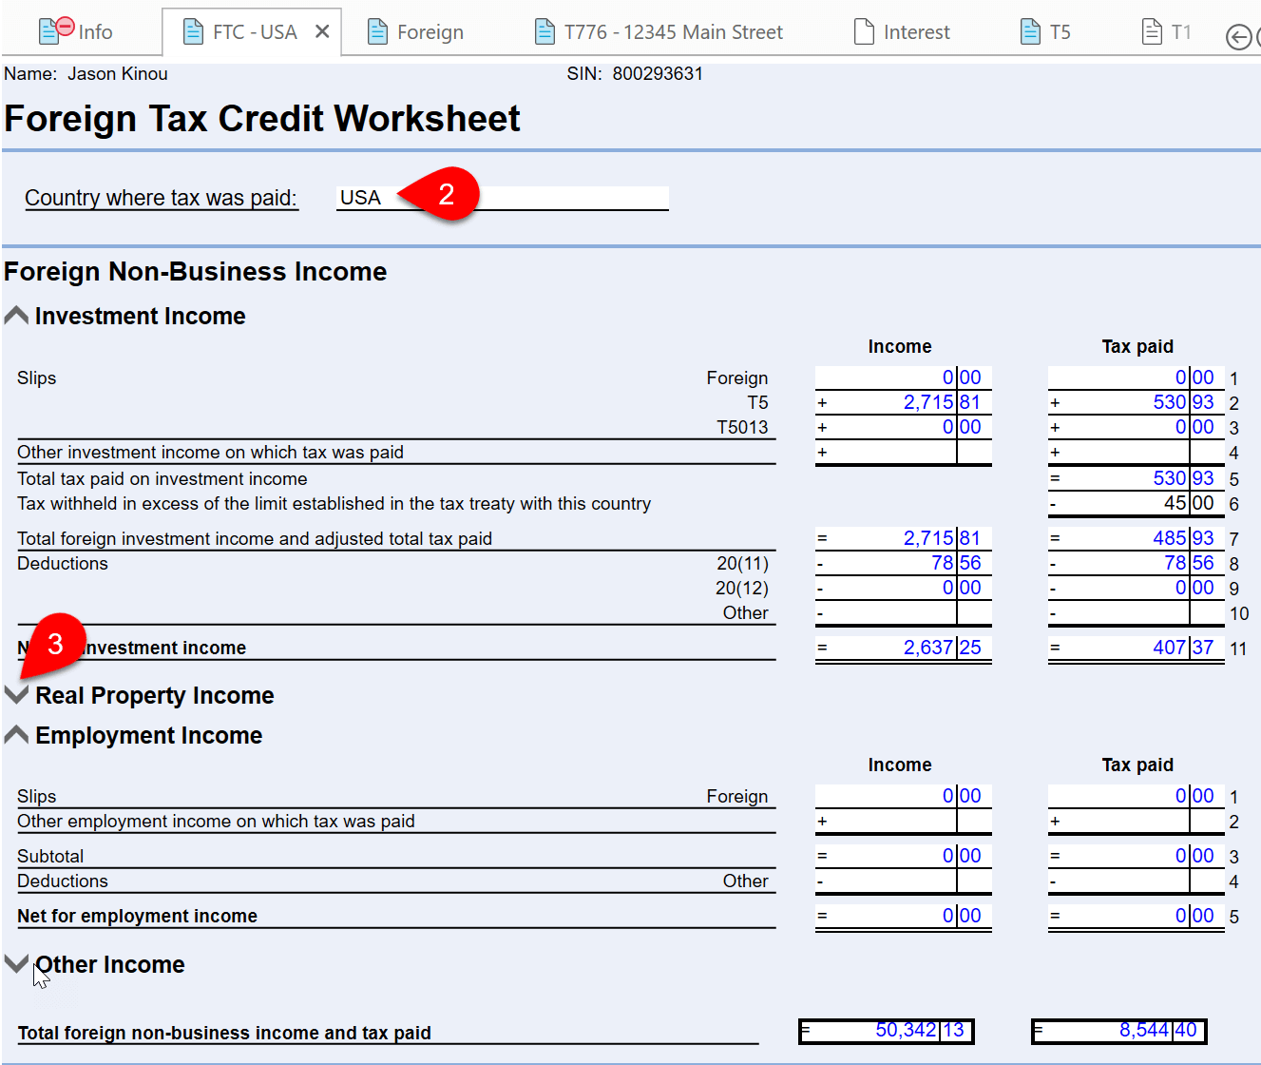1261x1065 pixels.
Task: Click the Country where tax was paid link
Action: (161, 197)
